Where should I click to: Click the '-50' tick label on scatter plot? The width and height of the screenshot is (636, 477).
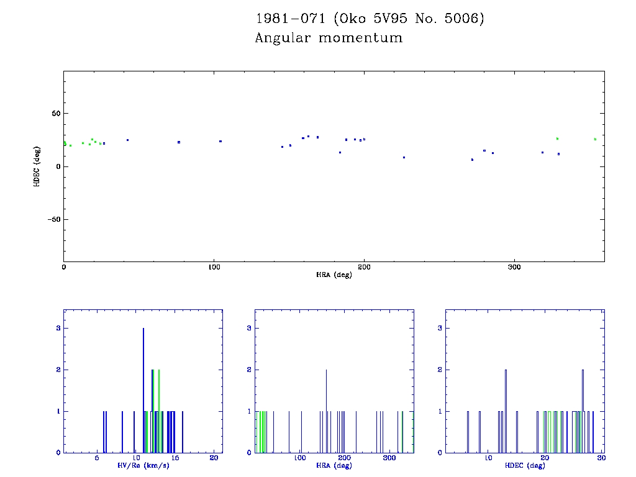point(52,219)
